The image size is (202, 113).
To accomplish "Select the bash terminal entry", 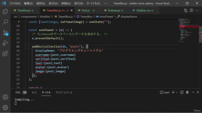I will [165, 92].
